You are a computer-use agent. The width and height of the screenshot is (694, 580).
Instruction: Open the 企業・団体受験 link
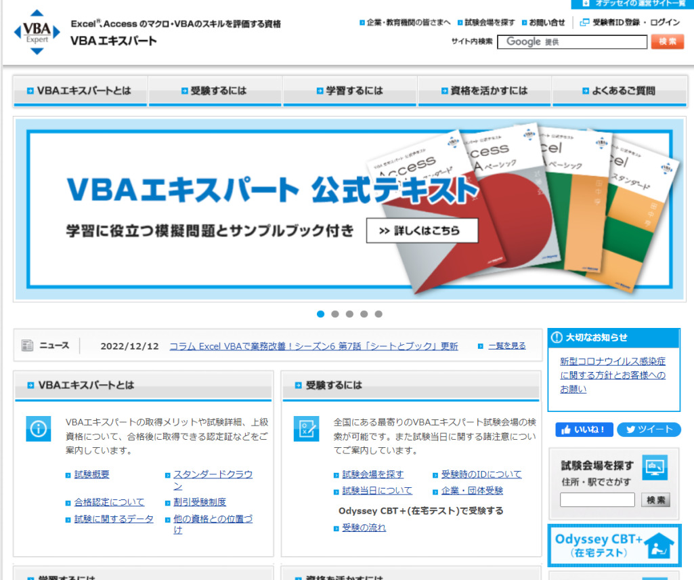(472, 491)
